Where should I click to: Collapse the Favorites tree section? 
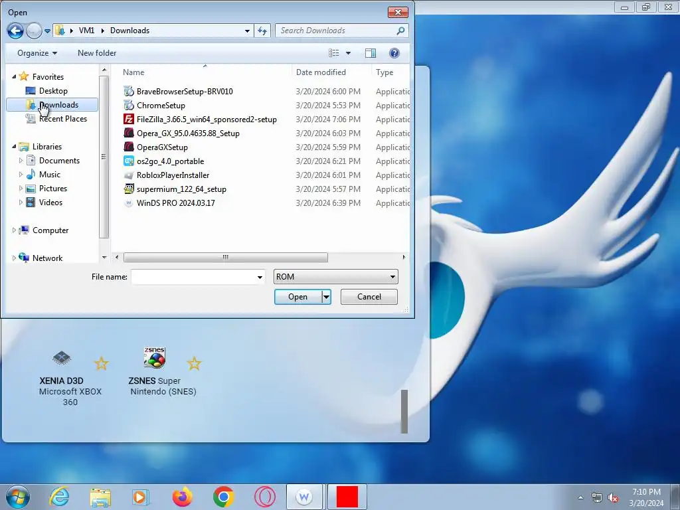(x=14, y=77)
